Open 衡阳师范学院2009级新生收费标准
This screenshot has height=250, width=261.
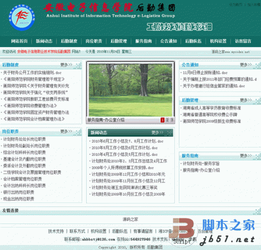(x=212, y=121)
